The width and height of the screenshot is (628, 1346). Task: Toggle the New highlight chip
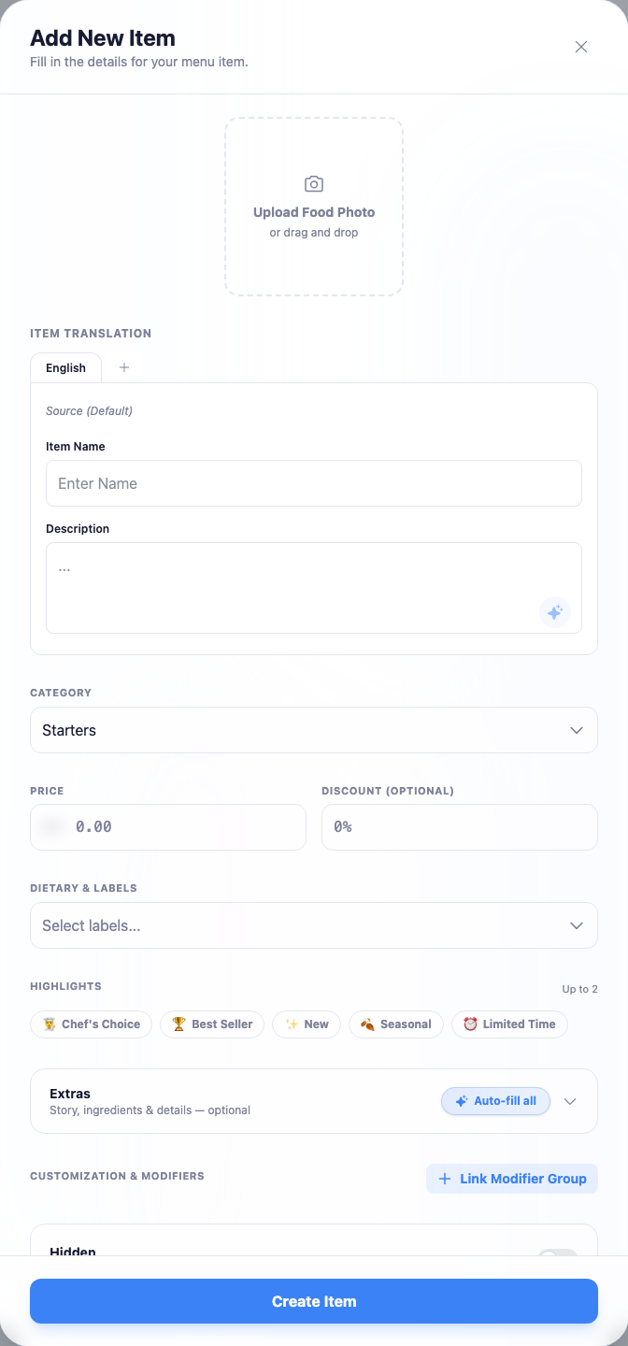pos(307,1024)
